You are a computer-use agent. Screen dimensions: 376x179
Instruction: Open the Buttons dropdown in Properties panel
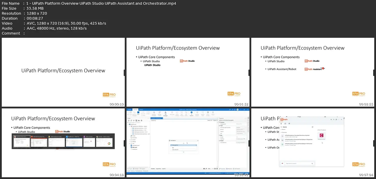[244, 129]
